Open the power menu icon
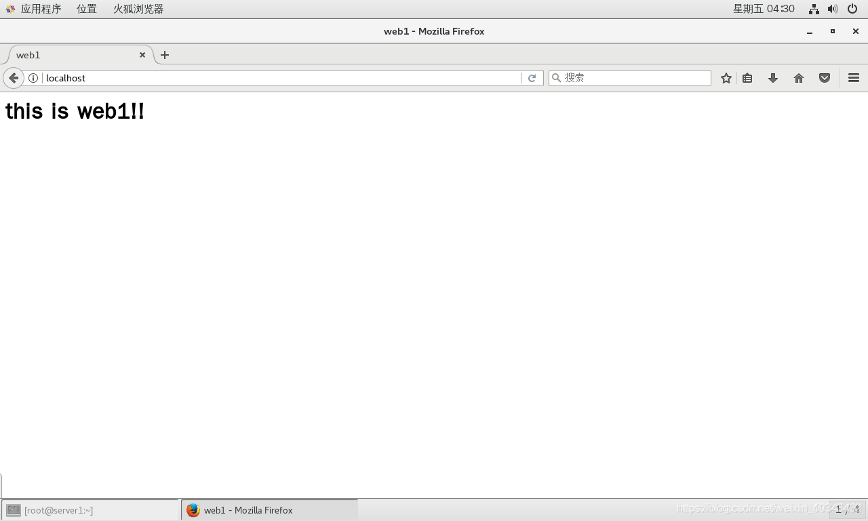This screenshot has width=868, height=521. (x=852, y=9)
